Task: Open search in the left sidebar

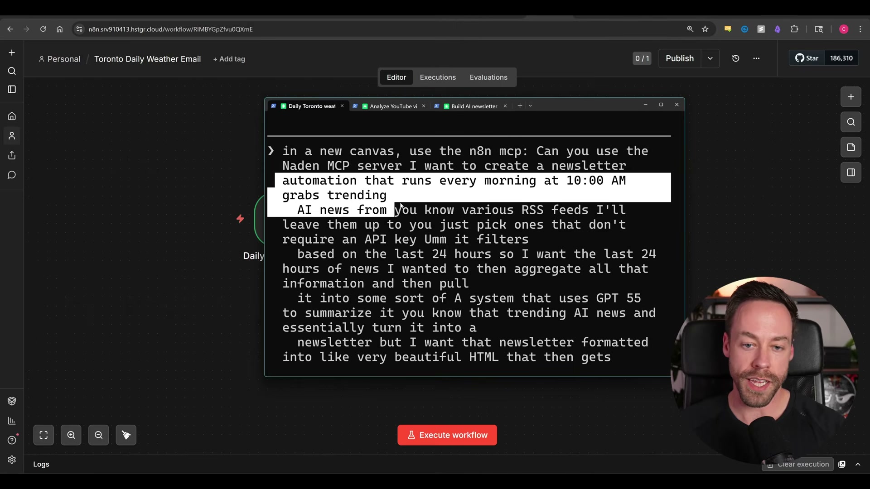Action: 12,71
